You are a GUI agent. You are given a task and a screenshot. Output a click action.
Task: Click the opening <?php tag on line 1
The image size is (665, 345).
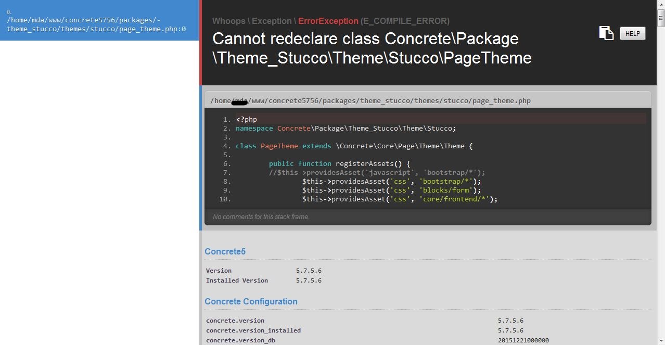click(246, 119)
